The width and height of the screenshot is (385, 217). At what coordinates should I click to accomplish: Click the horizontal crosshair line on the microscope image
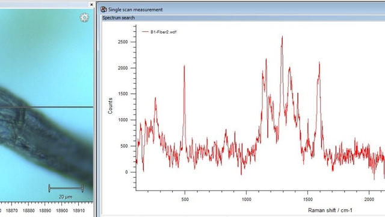[x=47, y=107]
